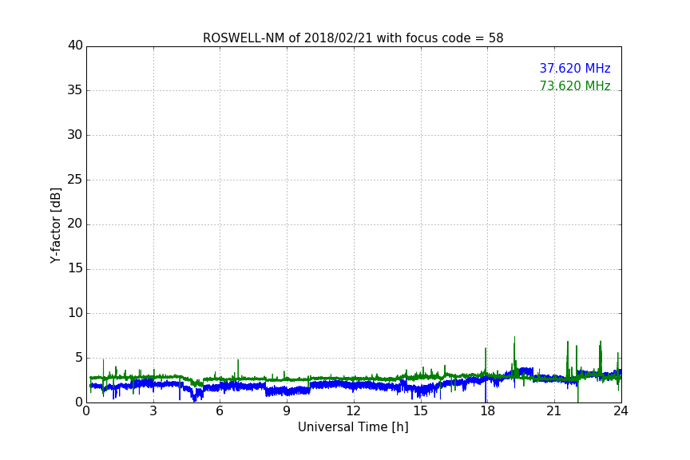The image size is (690, 460).
Task: Click the x-axis tick label '21'
Action: tap(554, 411)
